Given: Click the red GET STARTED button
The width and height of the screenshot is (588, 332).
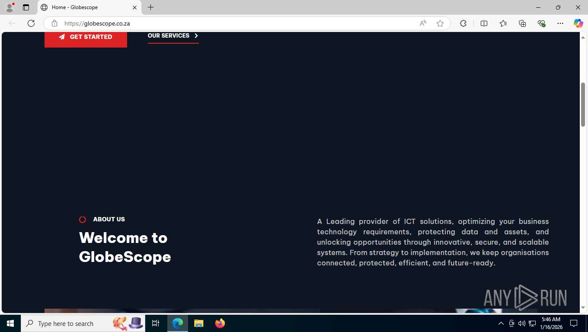Looking at the screenshot, I should 86,39.
